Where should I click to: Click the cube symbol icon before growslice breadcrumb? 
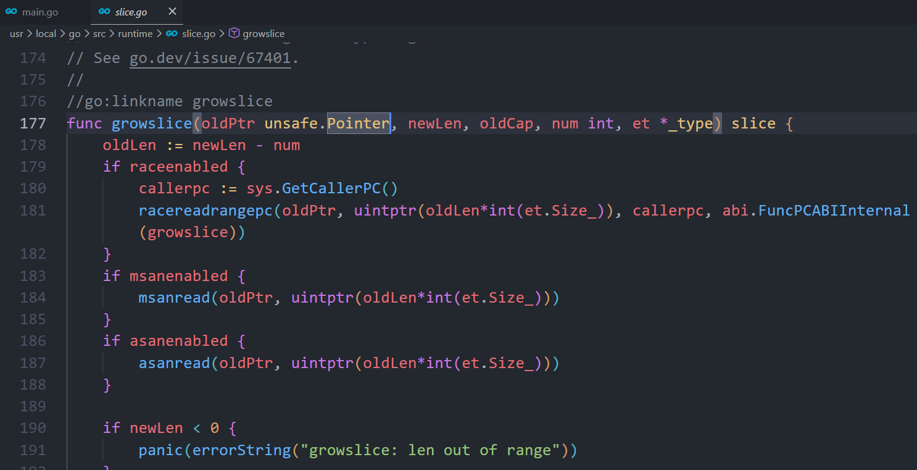coord(234,33)
